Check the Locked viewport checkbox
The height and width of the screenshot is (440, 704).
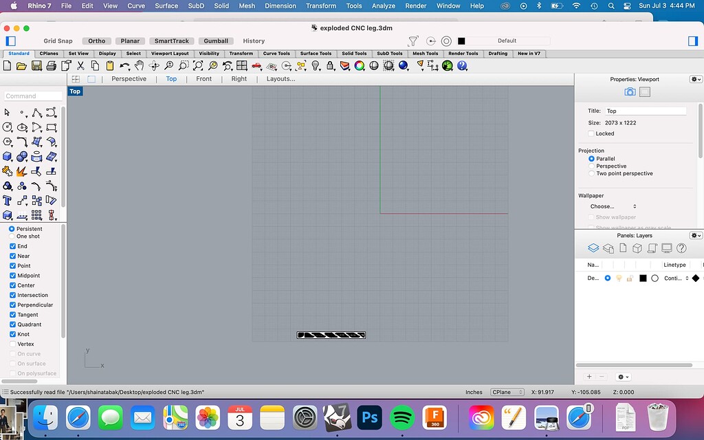pyautogui.click(x=591, y=133)
